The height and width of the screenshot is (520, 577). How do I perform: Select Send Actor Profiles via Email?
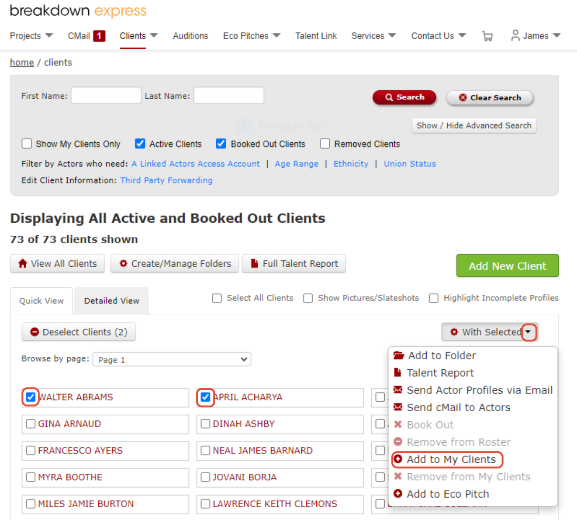pos(473,390)
